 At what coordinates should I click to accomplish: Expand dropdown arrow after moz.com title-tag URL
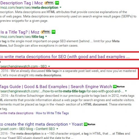46,36
